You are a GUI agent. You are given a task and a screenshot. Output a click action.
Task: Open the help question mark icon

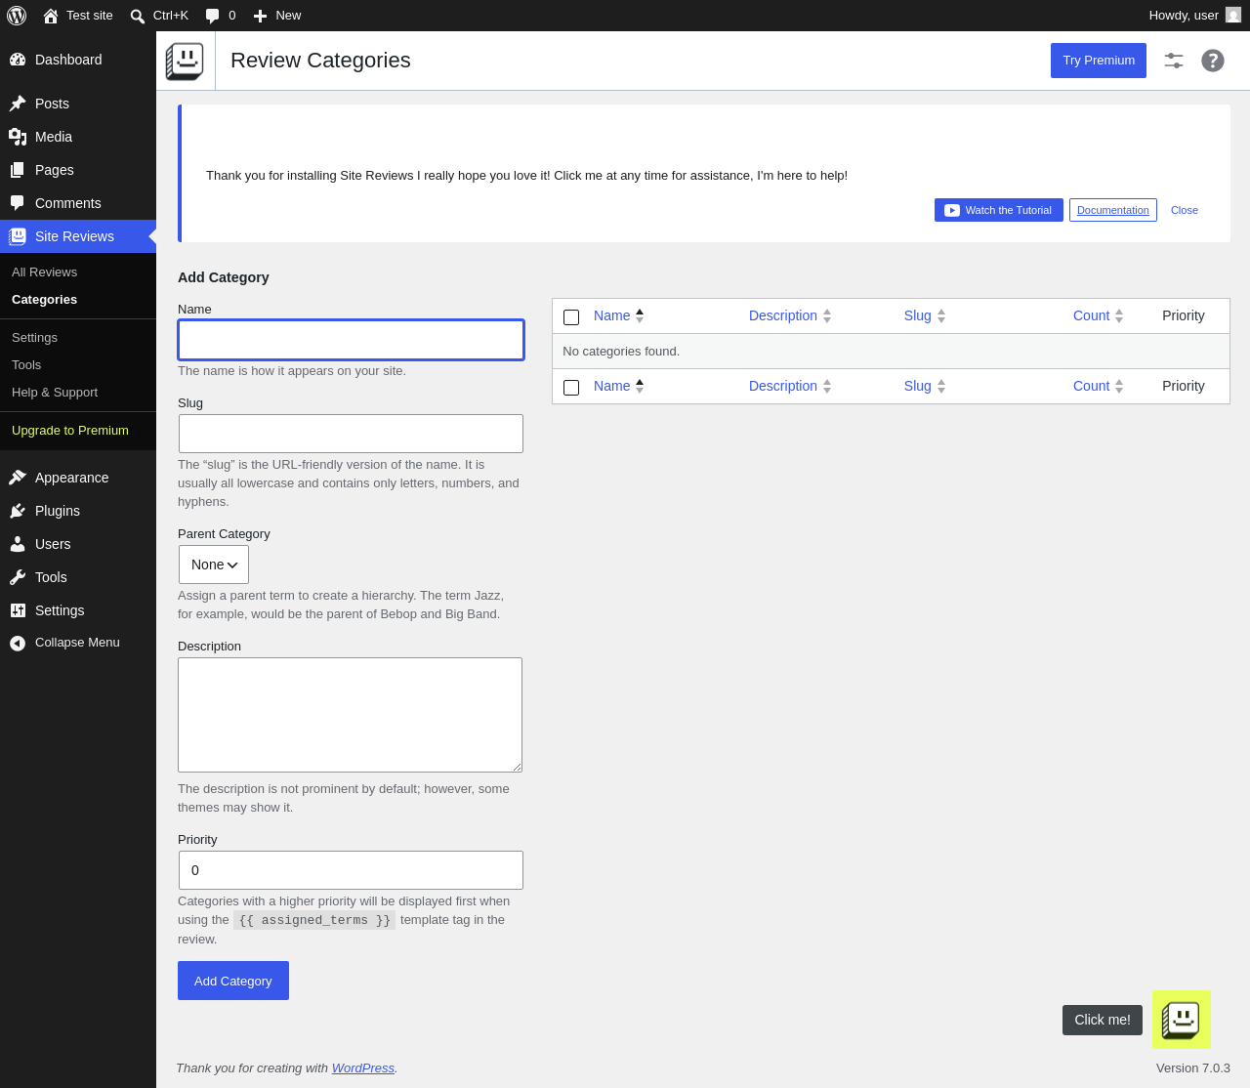pyautogui.click(x=1213, y=61)
